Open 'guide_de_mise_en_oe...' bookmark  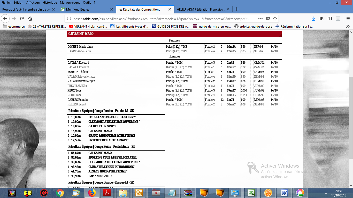coord(212,26)
